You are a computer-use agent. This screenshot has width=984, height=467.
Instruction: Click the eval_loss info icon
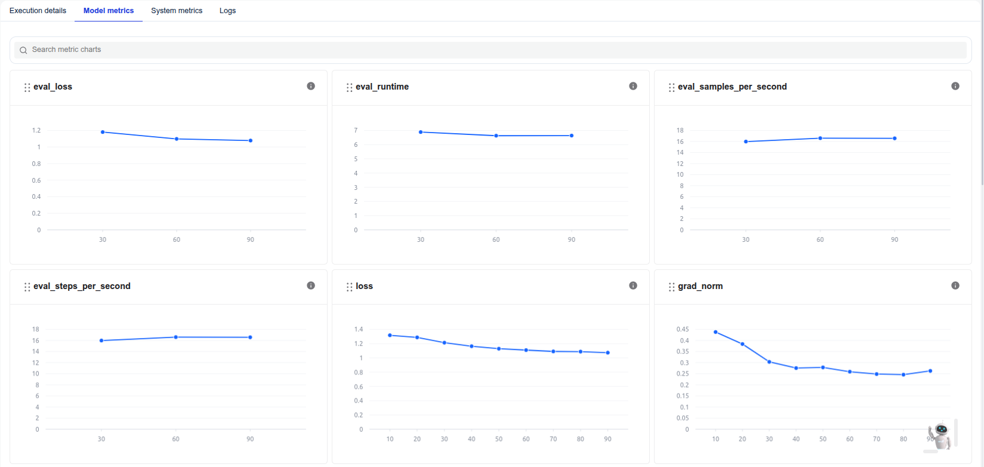pyautogui.click(x=311, y=86)
